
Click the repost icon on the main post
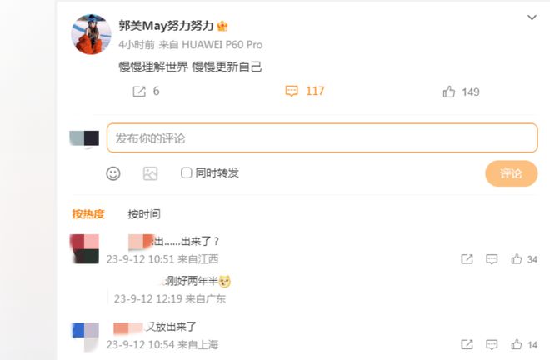(x=139, y=92)
